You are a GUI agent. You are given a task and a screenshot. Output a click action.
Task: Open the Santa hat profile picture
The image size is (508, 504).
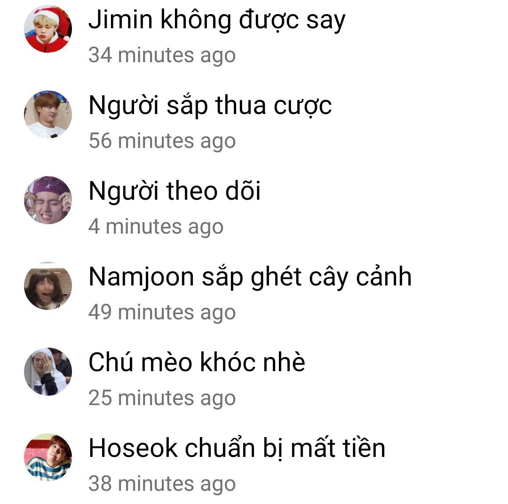pos(48,29)
